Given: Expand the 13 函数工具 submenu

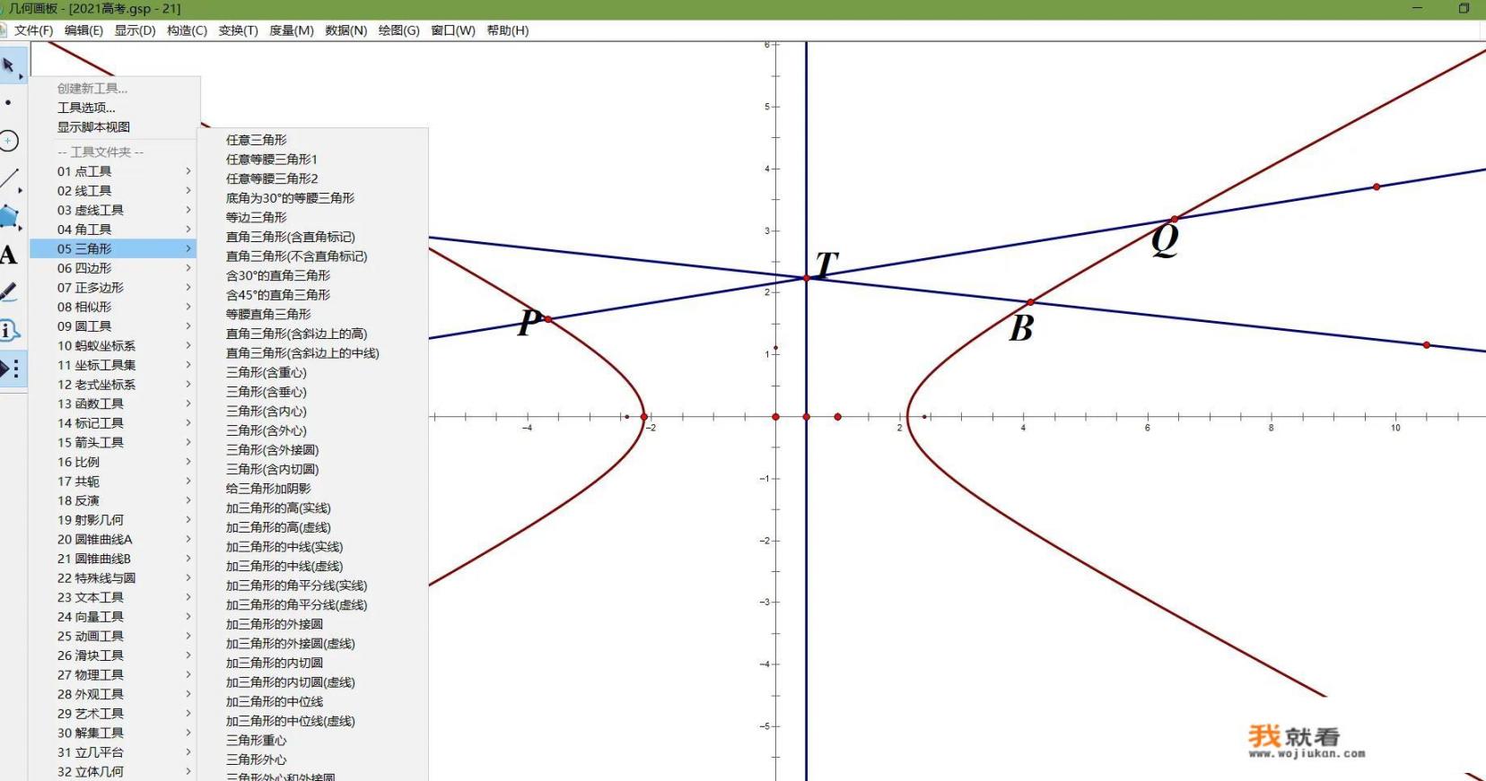Looking at the screenshot, I should coord(114,404).
